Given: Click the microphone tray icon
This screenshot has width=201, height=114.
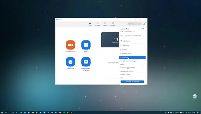Looking at the screenshot, I should pos(168,113).
